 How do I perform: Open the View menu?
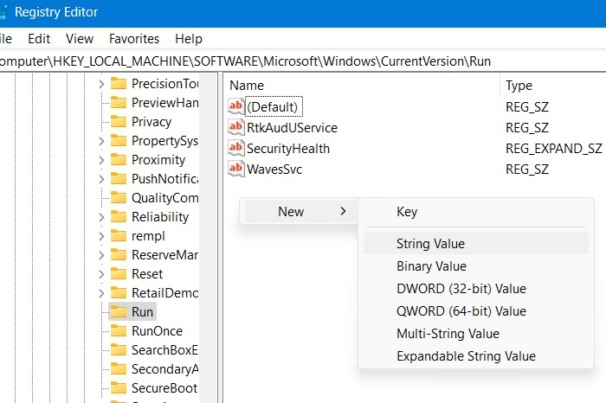[80, 39]
